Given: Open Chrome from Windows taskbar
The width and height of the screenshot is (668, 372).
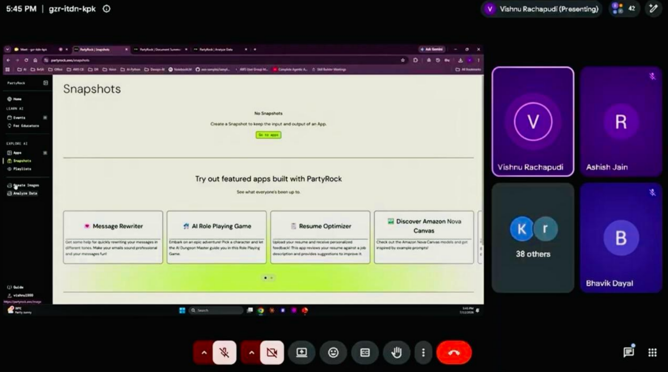Looking at the screenshot, I should (261, 311).
